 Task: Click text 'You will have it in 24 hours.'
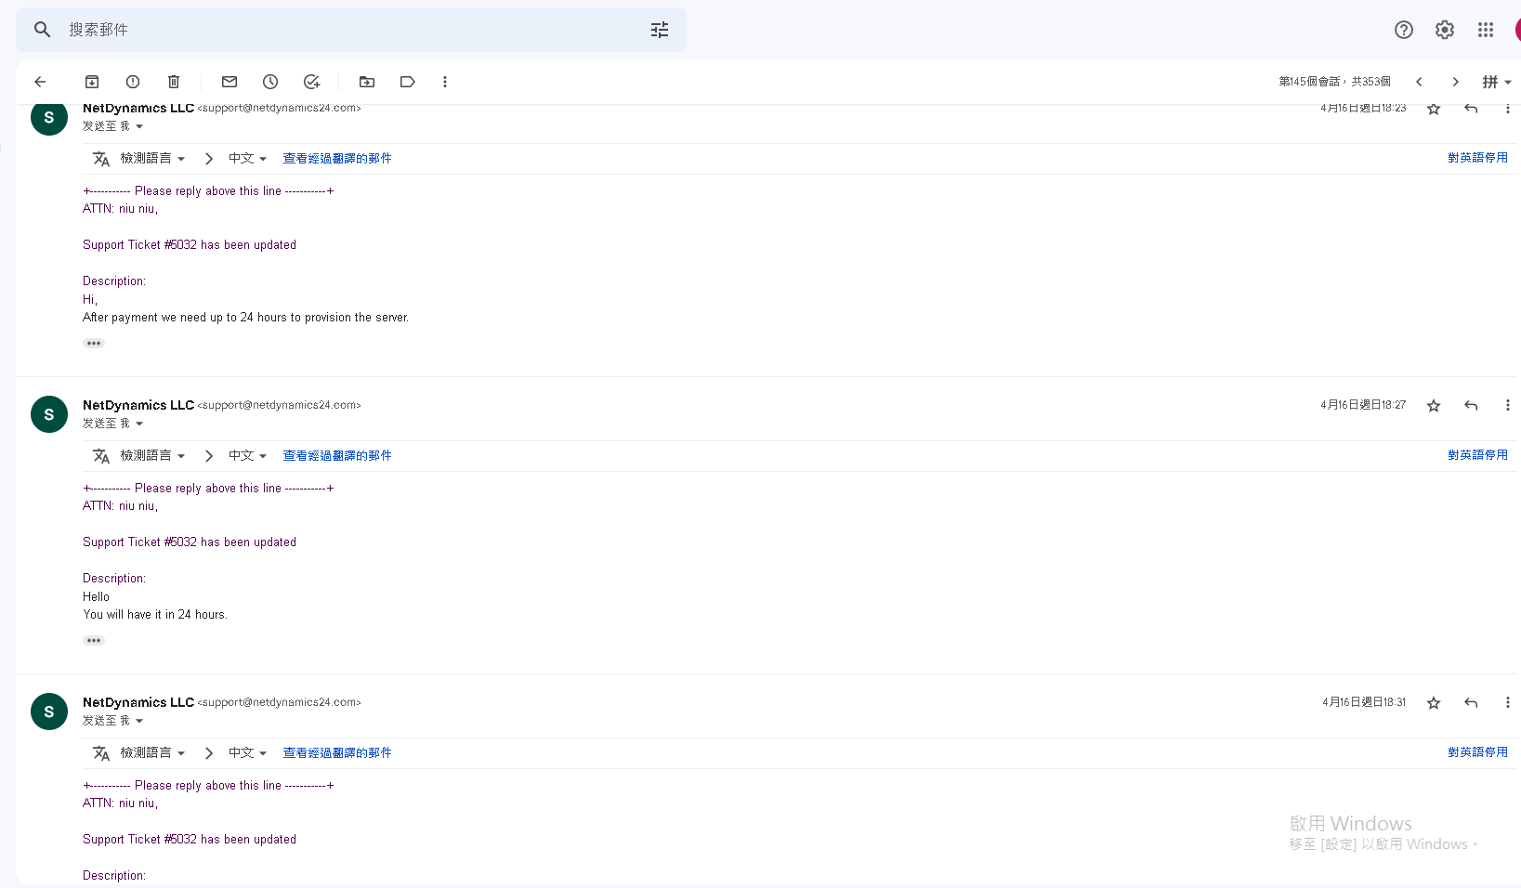point(155,615)
